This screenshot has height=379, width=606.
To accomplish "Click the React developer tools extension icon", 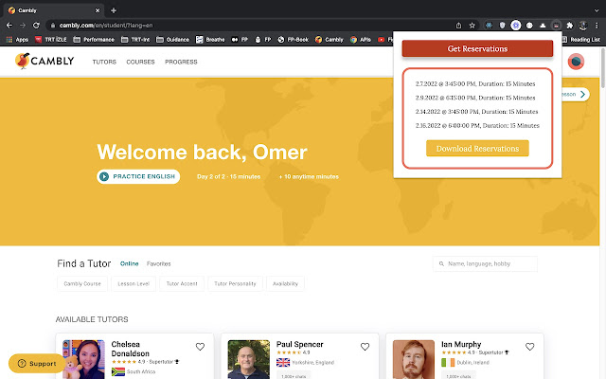I will pos(489,26).
